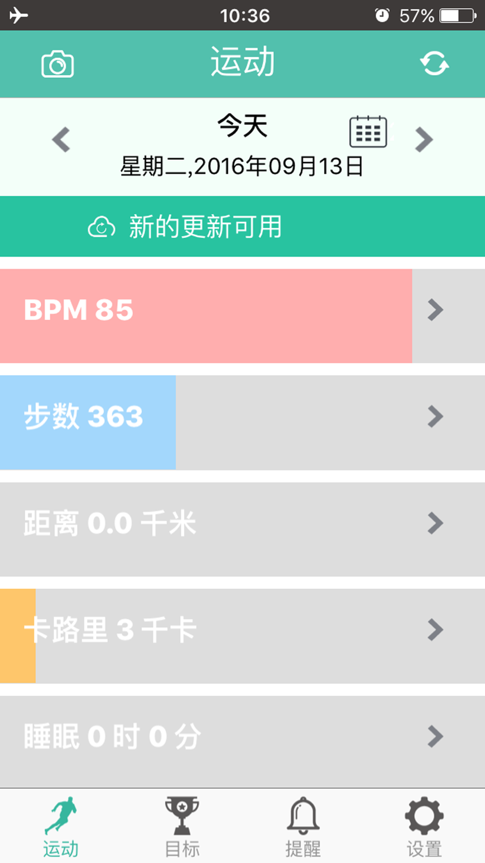
Task: Tap the alarm clock status icon
Action: coord(382,15)
